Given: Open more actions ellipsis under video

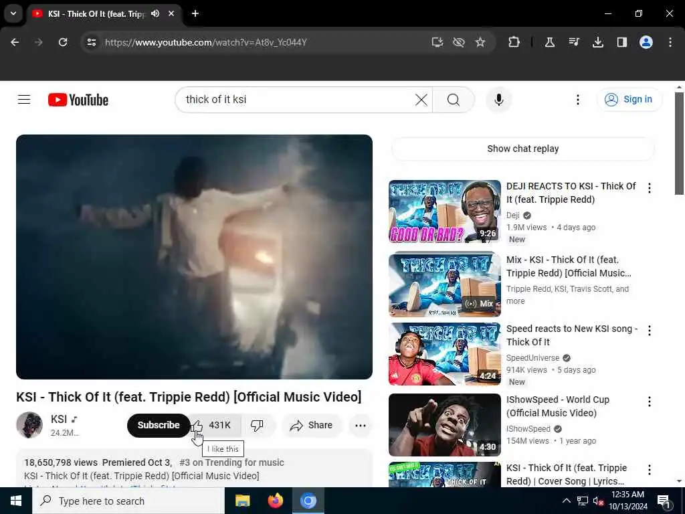Looking at the screenshot, I should pos(361,425).
